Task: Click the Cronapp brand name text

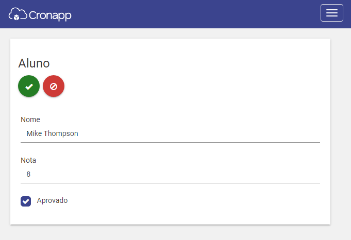Action: tap(50, 15)
